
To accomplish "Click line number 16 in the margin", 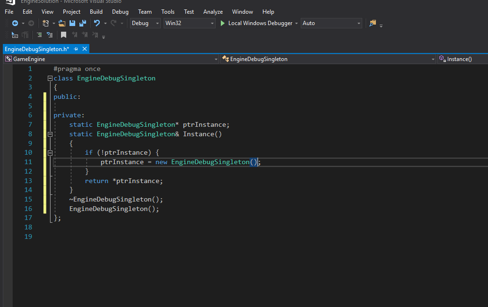I will 28,209.
